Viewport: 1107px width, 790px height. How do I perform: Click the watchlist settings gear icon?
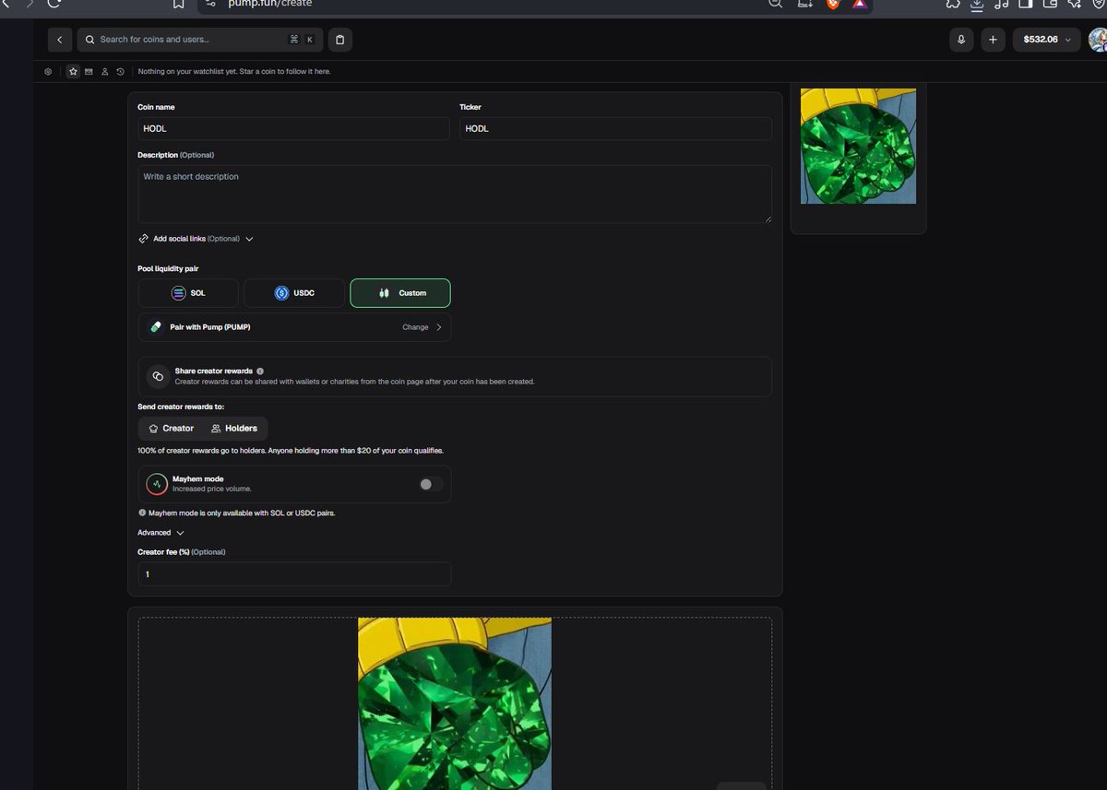click(x=48, y=71)
